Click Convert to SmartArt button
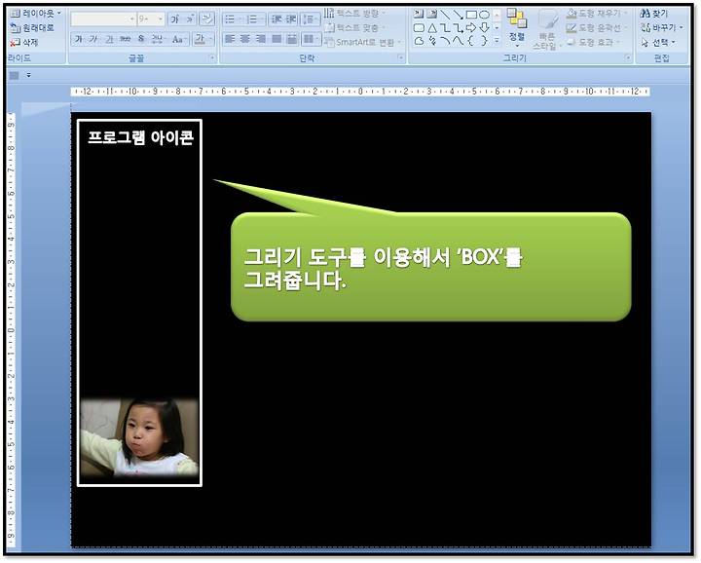 point(363,43)
